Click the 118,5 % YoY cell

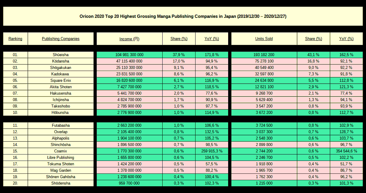coord(212,87)
